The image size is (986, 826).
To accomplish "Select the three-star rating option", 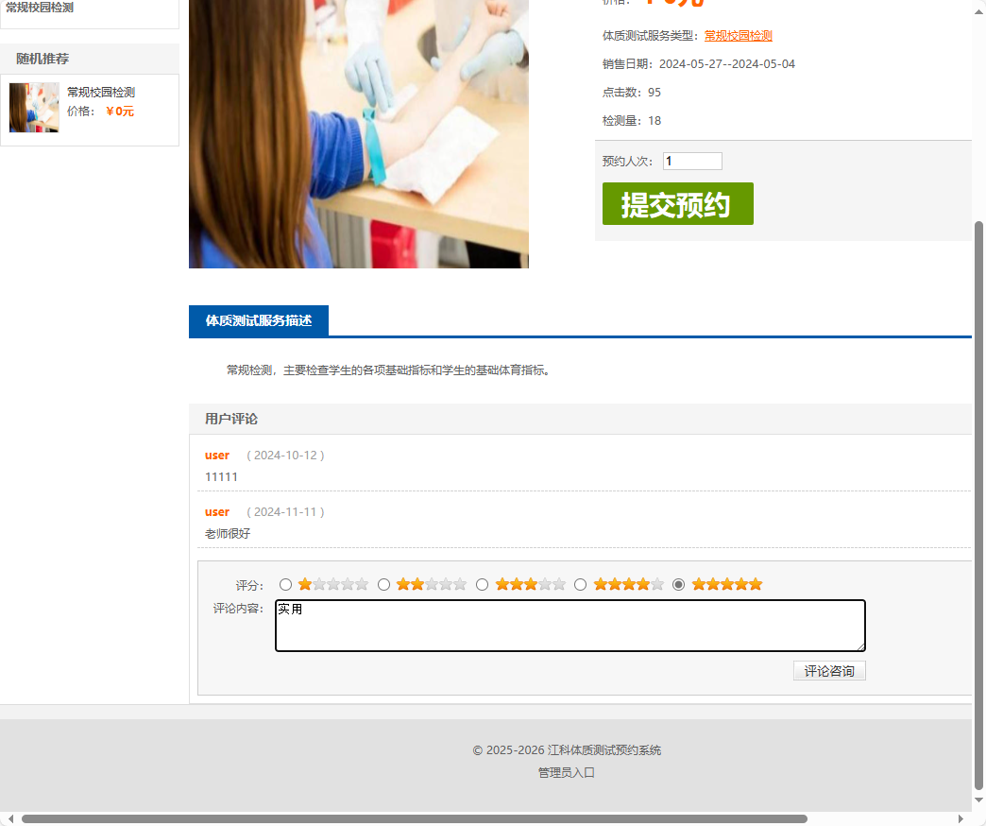I will tap(483, 584).
